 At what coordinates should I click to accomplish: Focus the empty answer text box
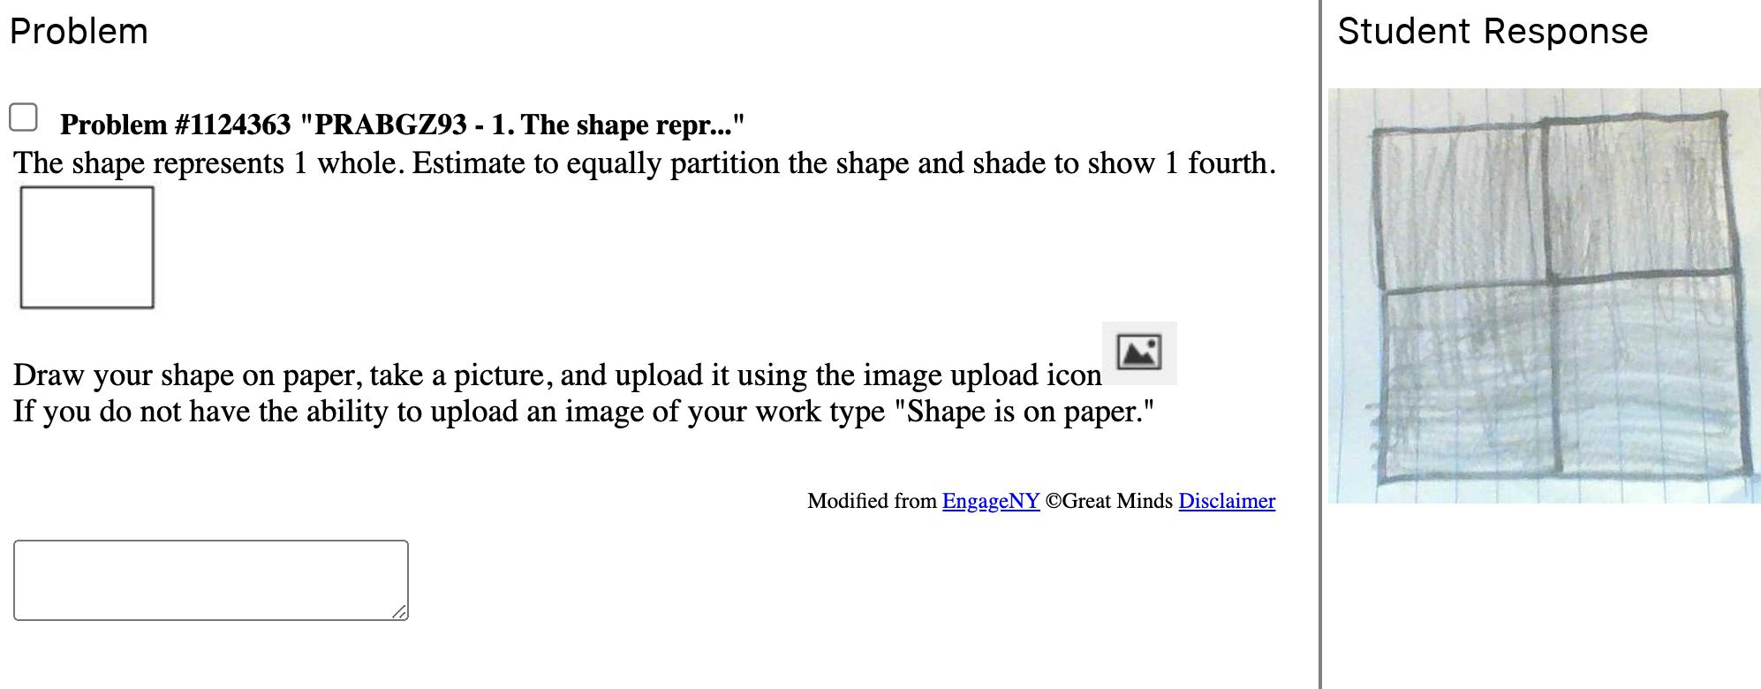click(x=210, y=579)
